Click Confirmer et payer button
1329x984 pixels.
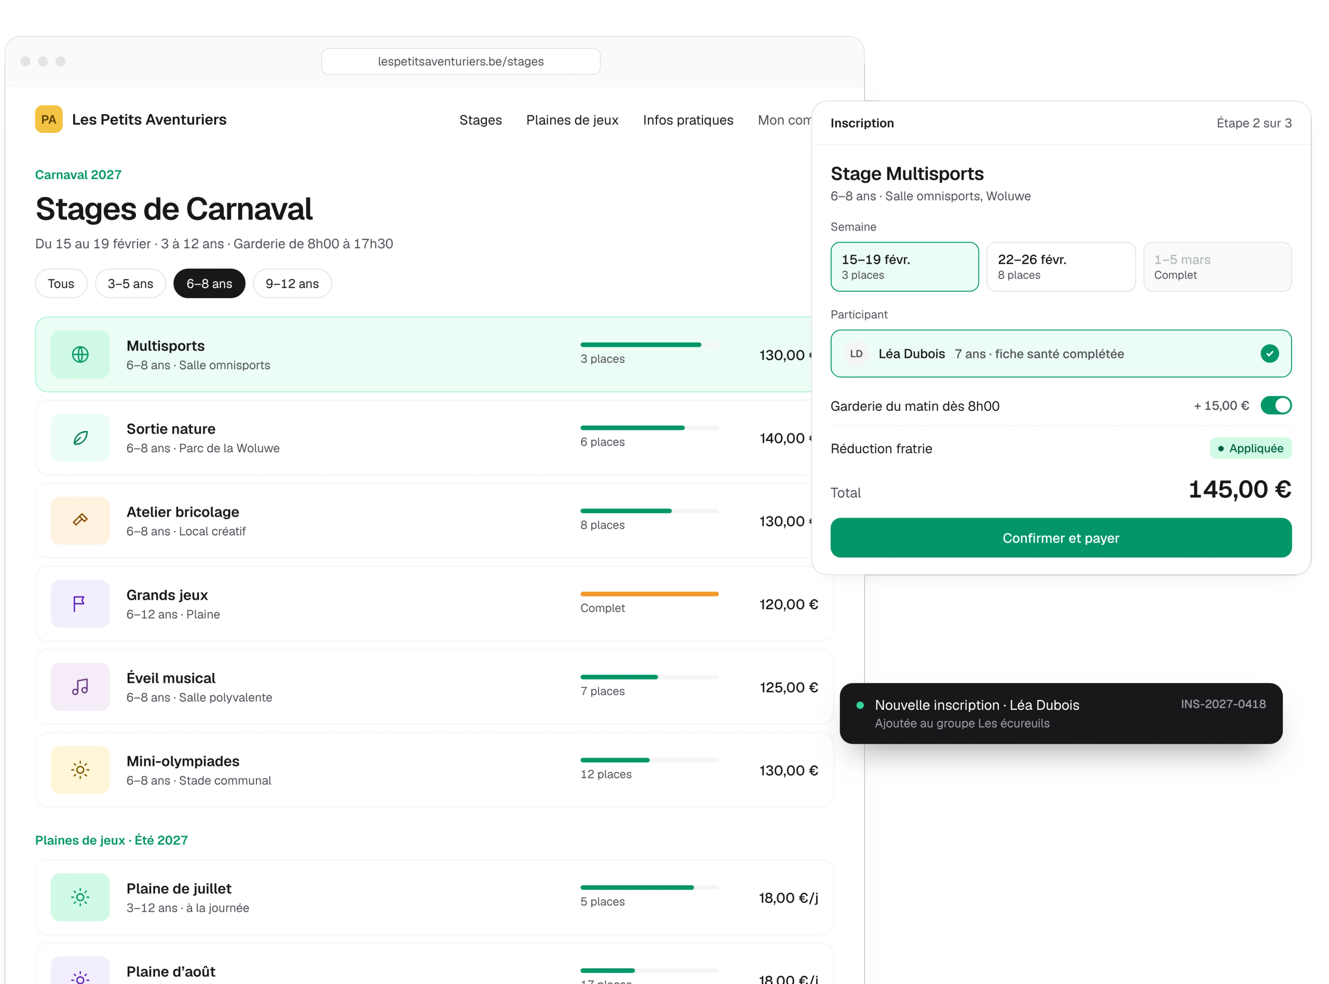click(x=1061, y=538)
